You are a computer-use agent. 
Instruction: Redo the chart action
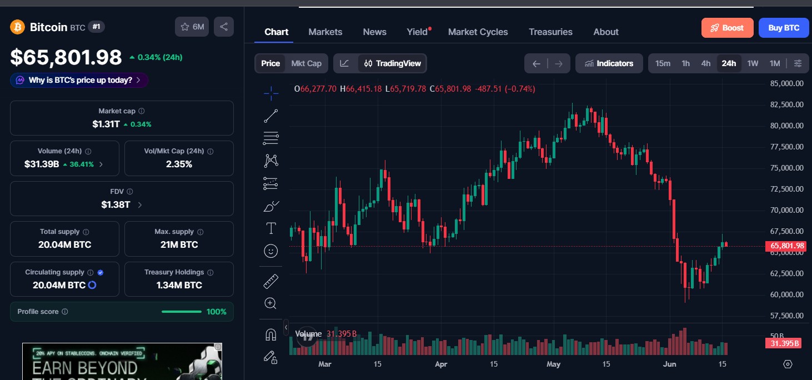click(x=559, y=63)
